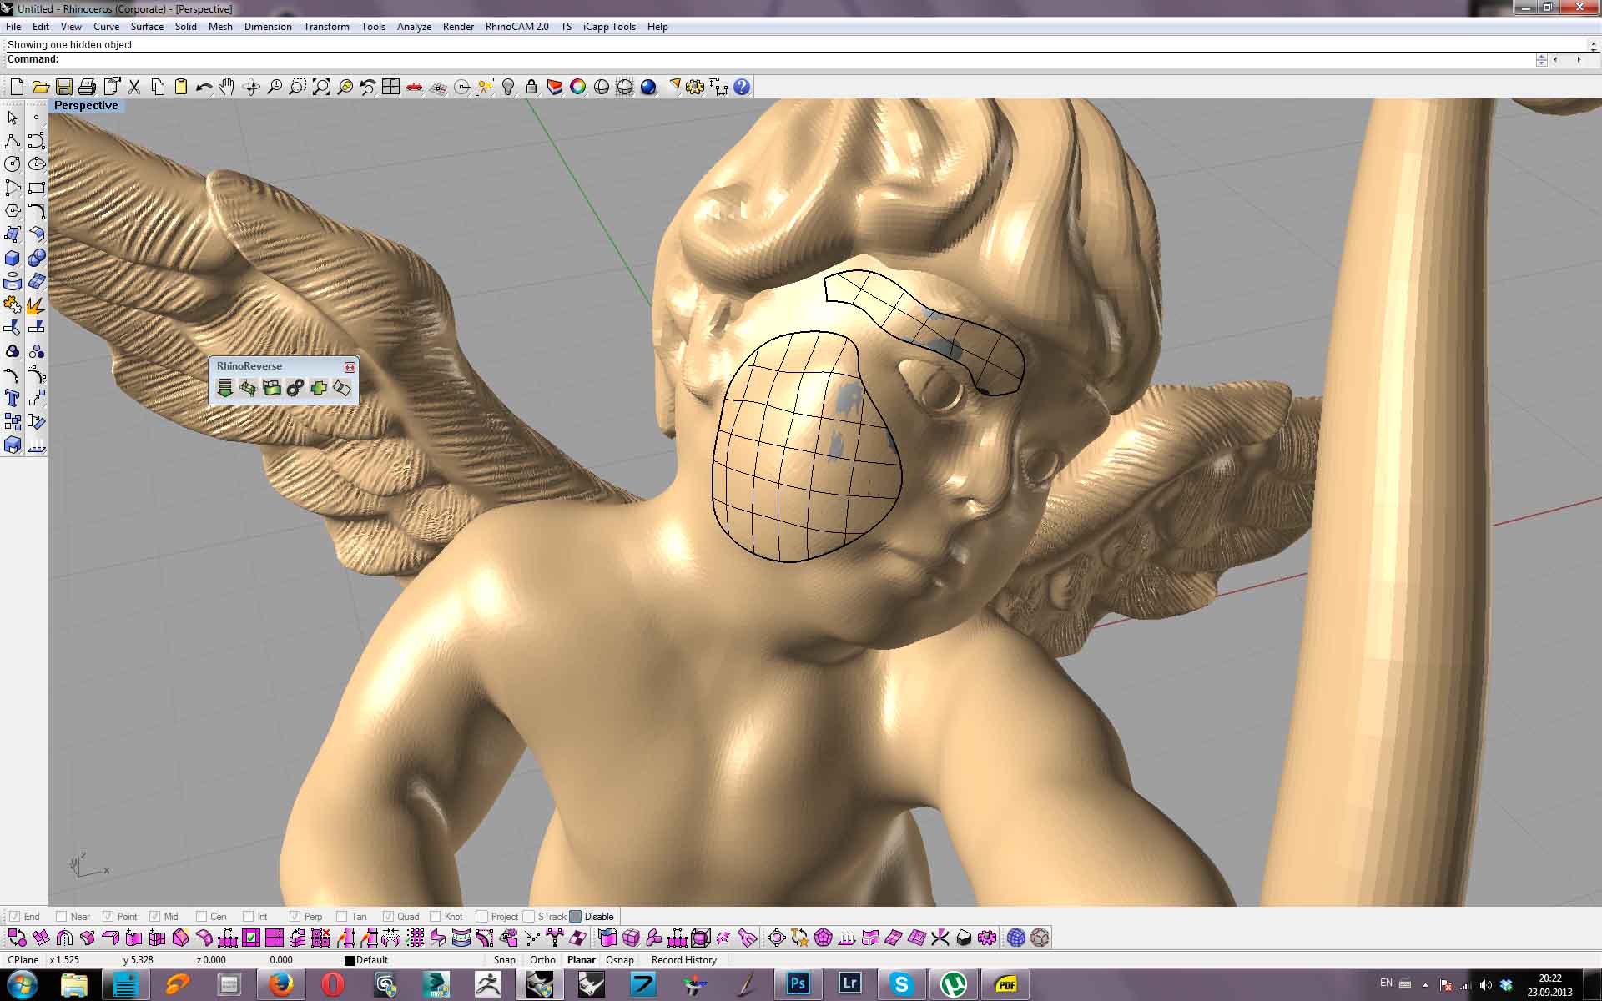The height and width of the screenshot is (1001, 1602).
Task: Select the Text tool in left toolbar
Action: [x=13, y=398]
